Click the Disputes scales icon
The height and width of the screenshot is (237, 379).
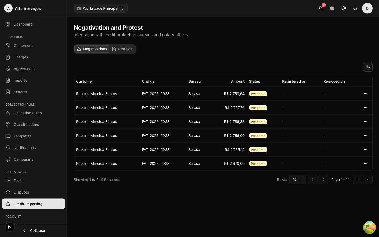8,192
